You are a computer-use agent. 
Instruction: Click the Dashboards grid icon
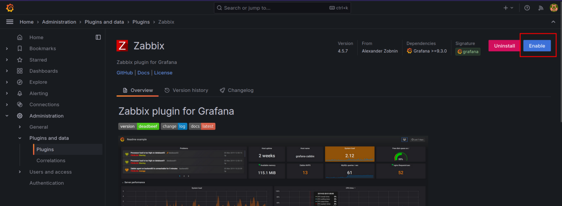point(20,71)
